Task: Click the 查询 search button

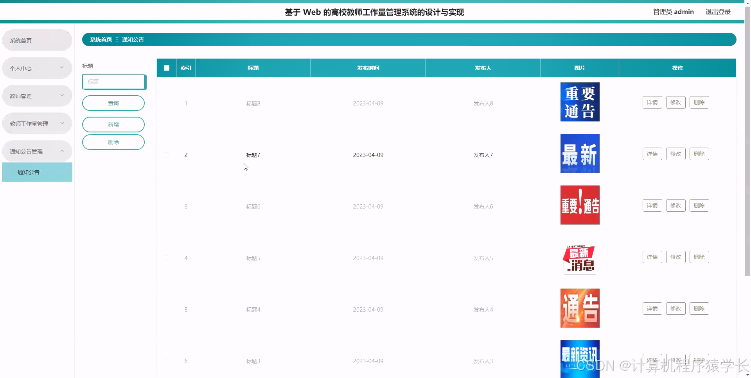Action: click(113, 103)
